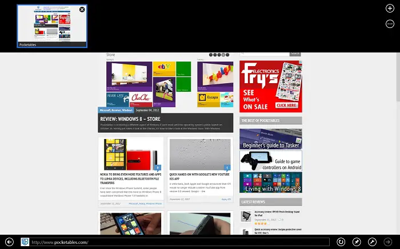The image size is (400, 249).
Task: Click 'Latest Reviews' section header
Action: point(271,202)
